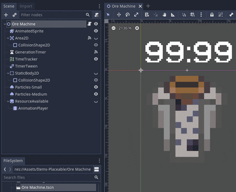Click the Filter nodes input field
The width and height of the screenshot is (236, 192).
(x=55, y=15)
